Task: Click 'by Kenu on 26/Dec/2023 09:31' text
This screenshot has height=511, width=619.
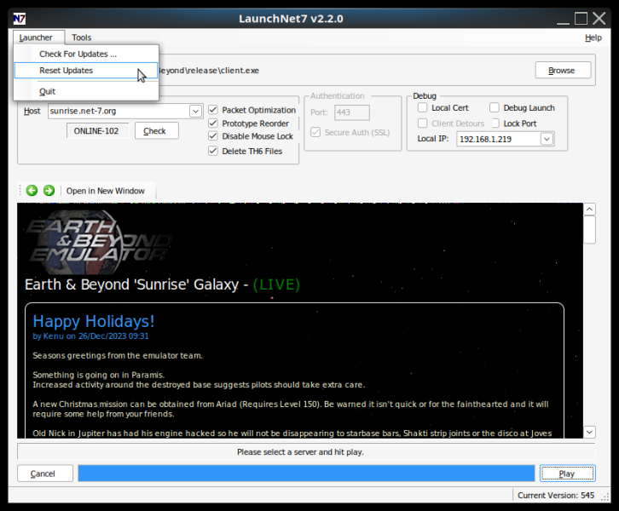Action: tap(90, 336)
